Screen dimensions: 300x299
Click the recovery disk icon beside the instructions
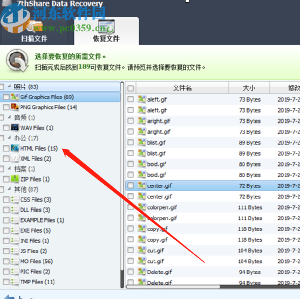[17, 60]
